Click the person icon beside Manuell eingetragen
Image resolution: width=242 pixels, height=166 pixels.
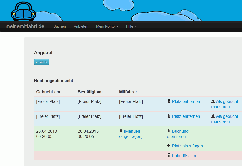click(x=121, y=131)
